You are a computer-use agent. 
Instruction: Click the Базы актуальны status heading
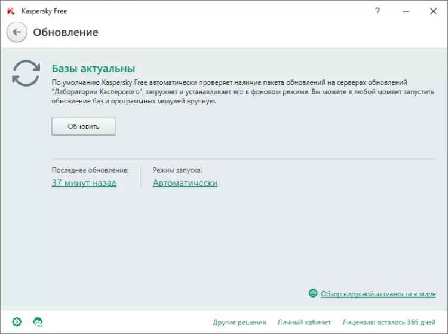pyautogui.click(x=93, y=68)
